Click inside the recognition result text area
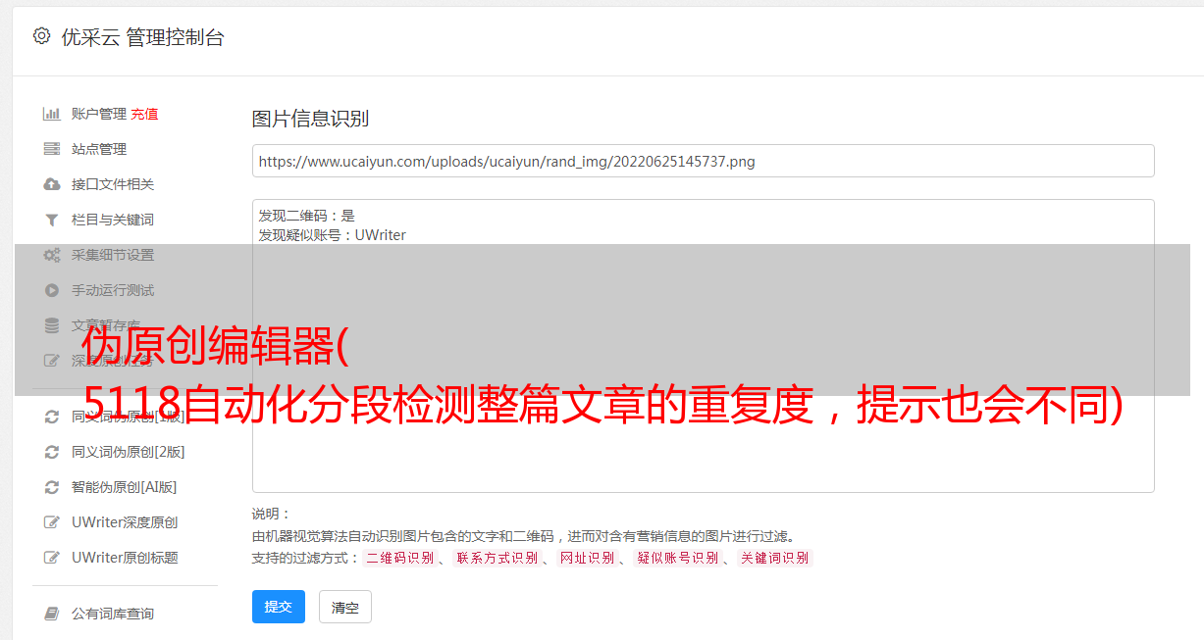This screenshot has width=1204, height=640. tap(703, 345)
